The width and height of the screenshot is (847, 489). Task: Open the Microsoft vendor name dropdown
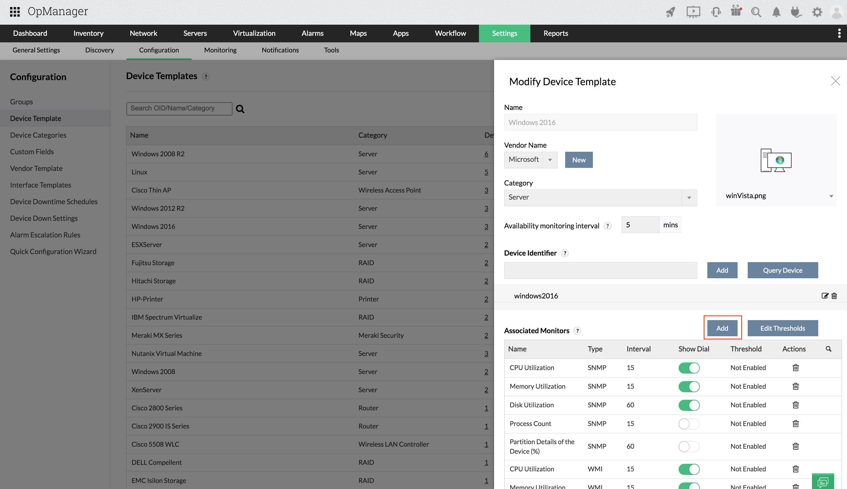[x=550, y=160]
